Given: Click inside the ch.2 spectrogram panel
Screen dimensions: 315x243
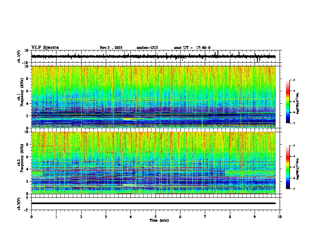Looking at the screenshot, I should pyautogui.click(x=153, y=163).
